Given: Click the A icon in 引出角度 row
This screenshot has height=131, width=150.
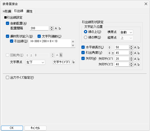Looking at the screenshot, I should click(135, 53).
